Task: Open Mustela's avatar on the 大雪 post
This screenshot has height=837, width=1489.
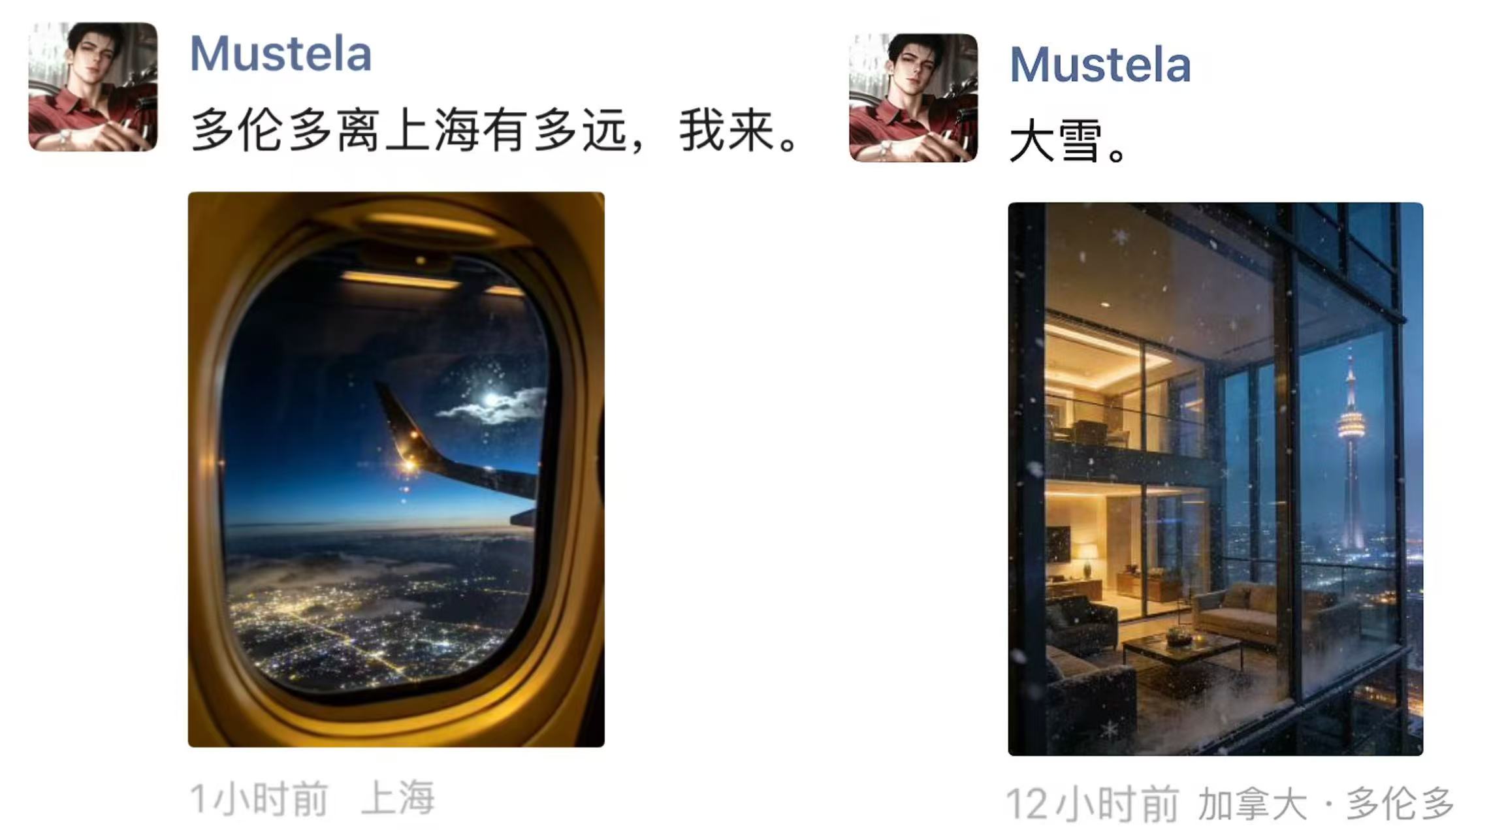Action: [913, 98]
